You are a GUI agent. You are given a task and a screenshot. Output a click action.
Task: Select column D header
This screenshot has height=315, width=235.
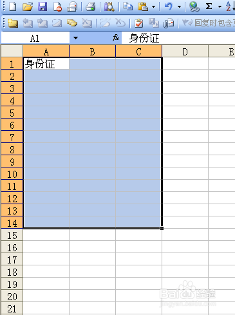(x=185, y=52)
